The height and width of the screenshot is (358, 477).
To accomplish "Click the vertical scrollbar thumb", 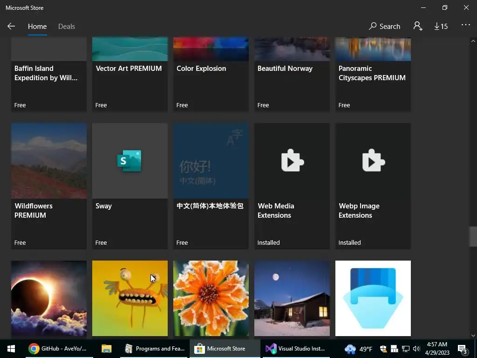I will pos(473,236).
